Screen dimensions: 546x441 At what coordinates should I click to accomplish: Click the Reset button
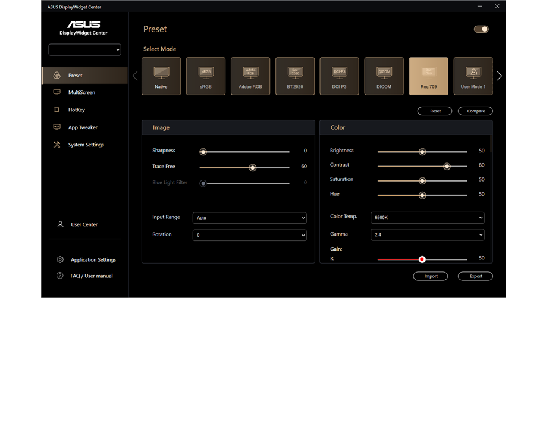(x=435, y=111)
